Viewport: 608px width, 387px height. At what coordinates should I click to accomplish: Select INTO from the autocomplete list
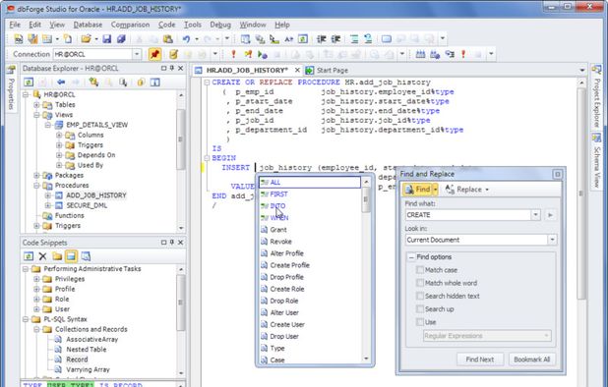coord(310,206)
